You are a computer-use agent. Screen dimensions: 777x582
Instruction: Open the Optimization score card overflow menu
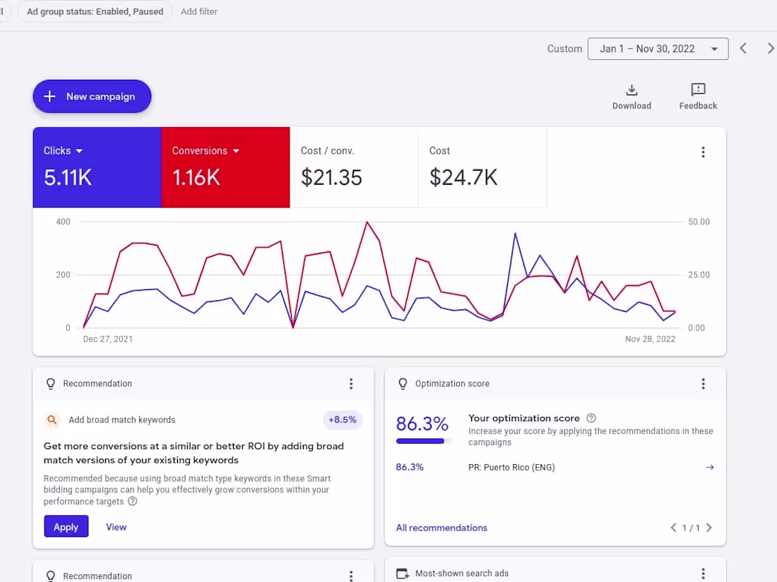(x=703, y=383)
